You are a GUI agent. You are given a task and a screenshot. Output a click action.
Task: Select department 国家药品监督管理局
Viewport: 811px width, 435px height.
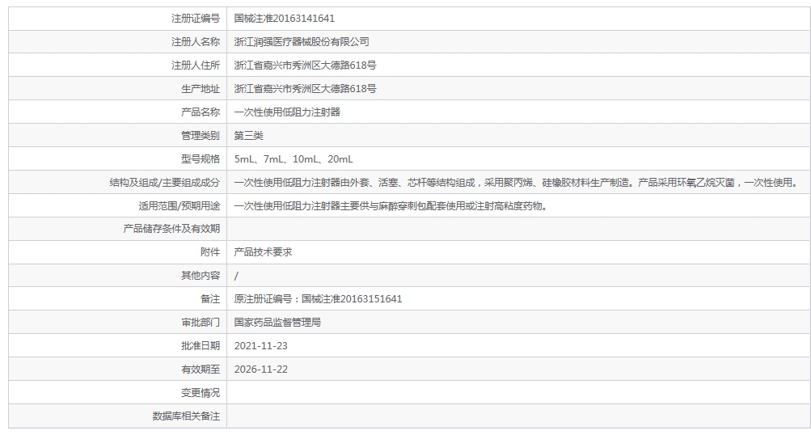(x=277, y=323)
